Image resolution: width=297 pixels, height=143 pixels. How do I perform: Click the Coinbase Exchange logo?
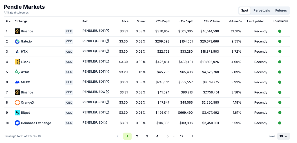coord(17,123)
